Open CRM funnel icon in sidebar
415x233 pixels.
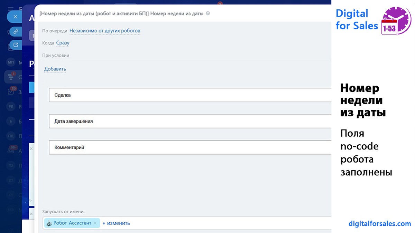coord(11,77)
